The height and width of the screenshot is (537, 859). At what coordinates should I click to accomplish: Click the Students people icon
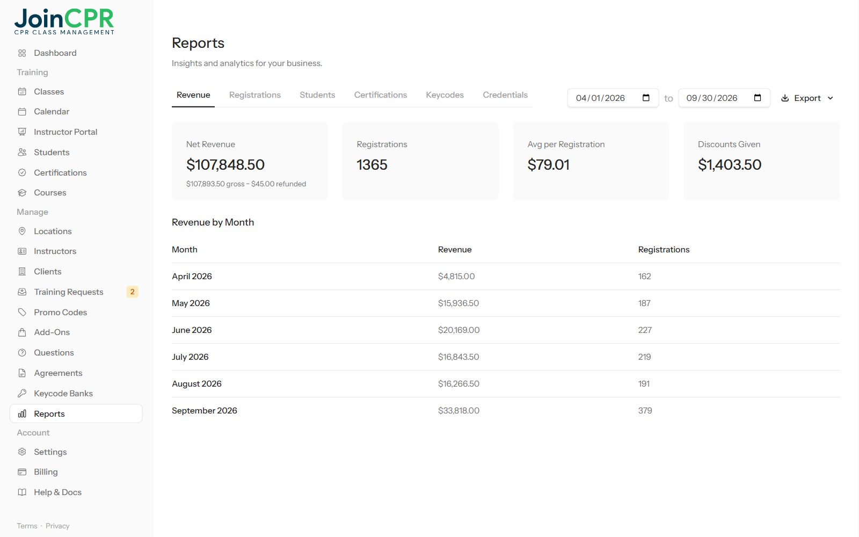(22, 153)
